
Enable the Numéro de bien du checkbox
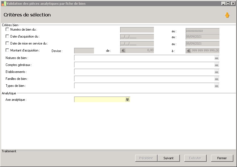click(7, 29)
